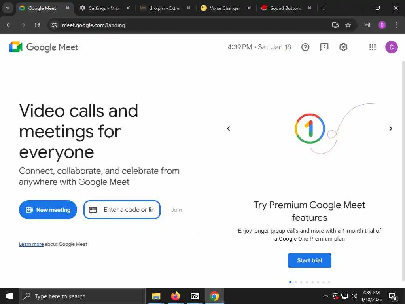Close the dro.pm tab
The width and height of the screenshot is (405, 304).
[189, 8]
